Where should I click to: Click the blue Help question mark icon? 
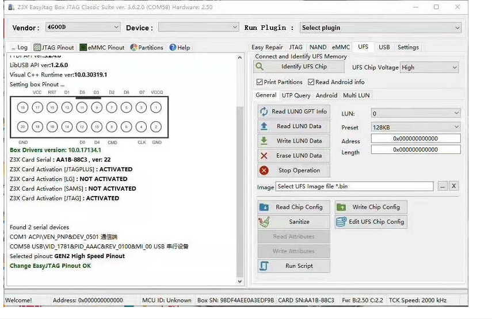tap(173, 47)
